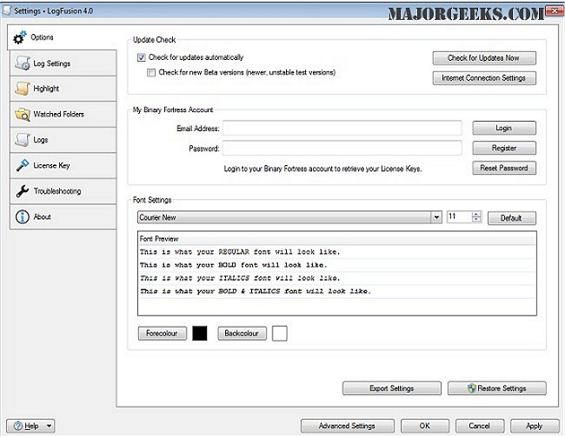This screenshot has height=437, width=565.
Task: Click the License Key icon
Action: [23, 165]
